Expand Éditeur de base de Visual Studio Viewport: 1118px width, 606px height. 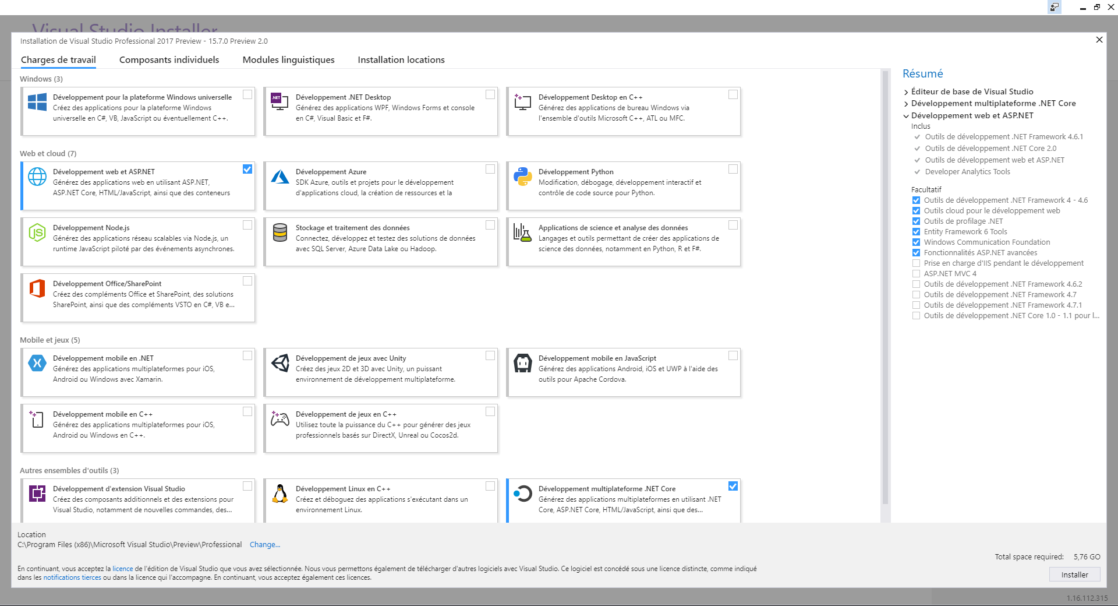906,92
